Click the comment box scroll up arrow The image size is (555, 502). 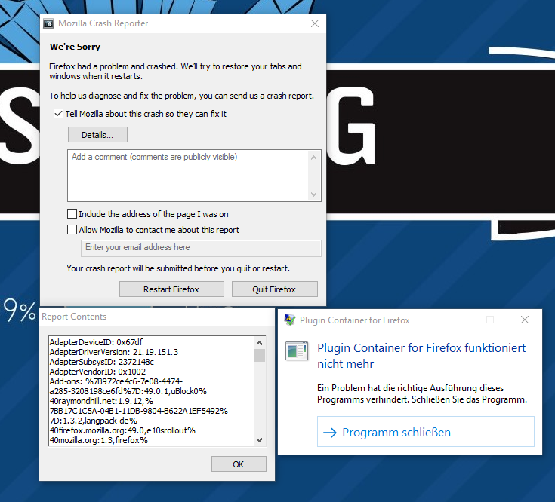click(x=313, y=158)
